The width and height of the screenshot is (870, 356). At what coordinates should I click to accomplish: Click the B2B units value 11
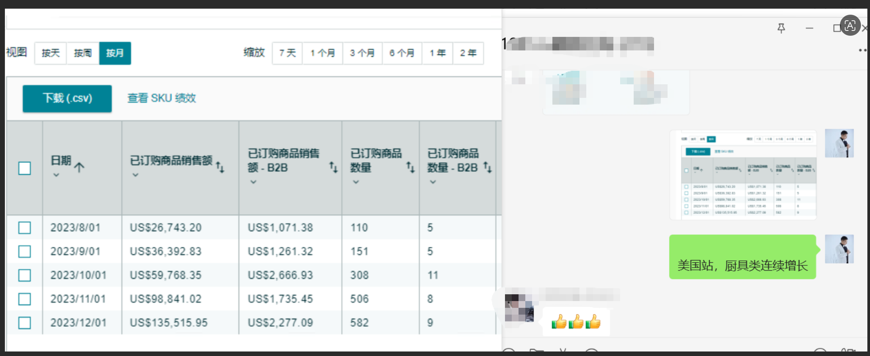[433, 275]
